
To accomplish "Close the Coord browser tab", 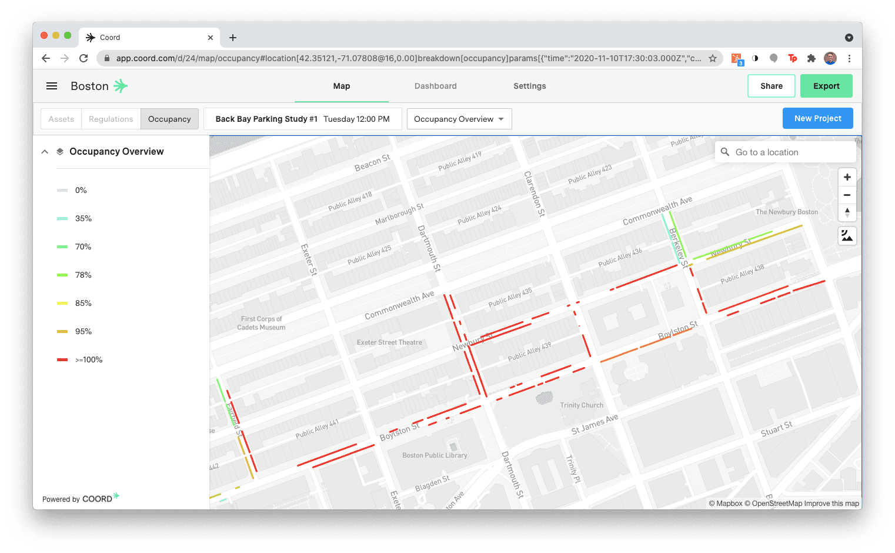I will tap(211, 38).
